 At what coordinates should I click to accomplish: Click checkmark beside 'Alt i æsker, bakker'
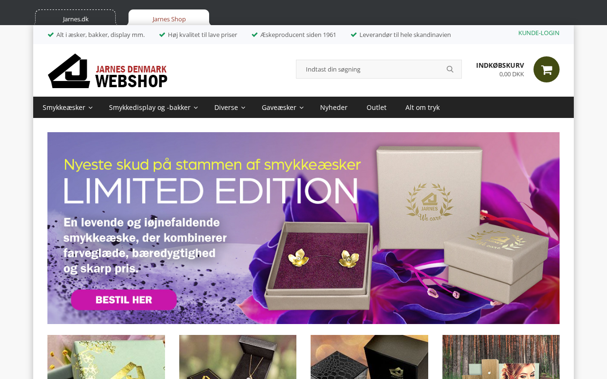(51, 35)
